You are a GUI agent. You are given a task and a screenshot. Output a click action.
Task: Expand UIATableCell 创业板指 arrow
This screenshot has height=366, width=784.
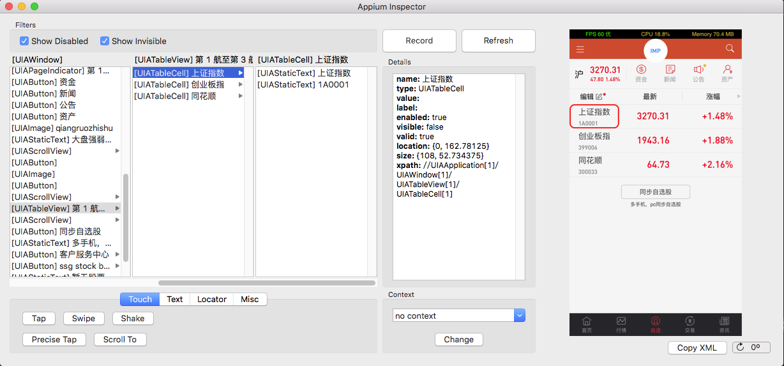(241, 84)
